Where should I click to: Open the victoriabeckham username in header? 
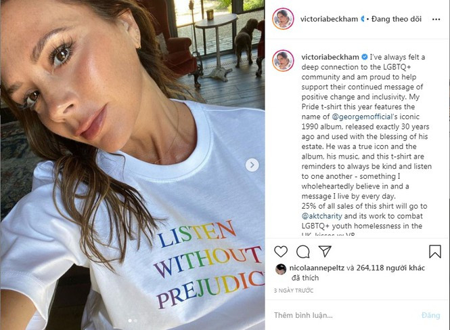[329, 19]
